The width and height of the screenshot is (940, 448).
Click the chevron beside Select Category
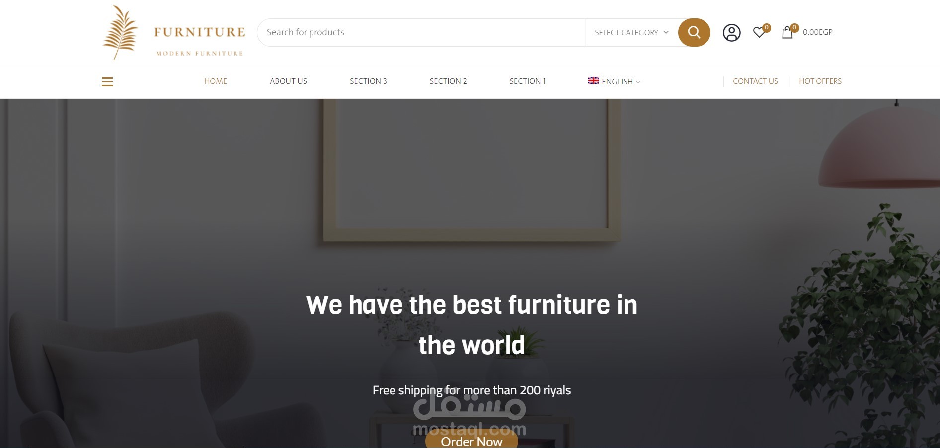pos(666,32)
